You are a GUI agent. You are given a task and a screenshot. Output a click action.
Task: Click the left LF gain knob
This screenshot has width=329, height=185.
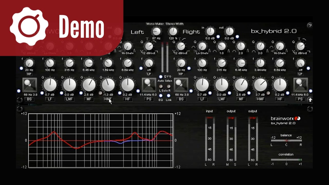tap(50, 85)
